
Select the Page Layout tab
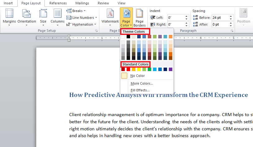coord(31,3)
